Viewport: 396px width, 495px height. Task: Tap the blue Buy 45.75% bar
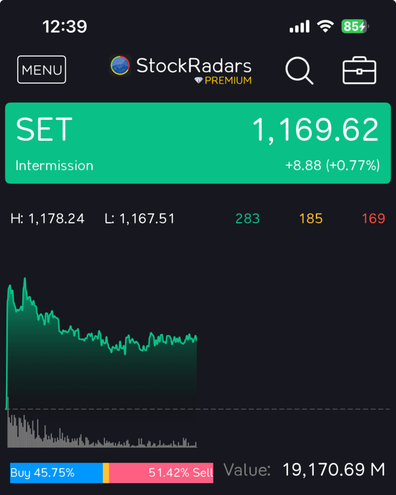click(56, 473)
